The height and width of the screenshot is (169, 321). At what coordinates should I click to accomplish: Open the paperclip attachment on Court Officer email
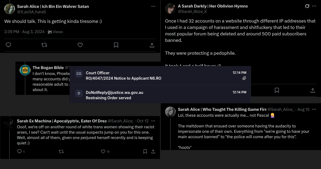244,78
